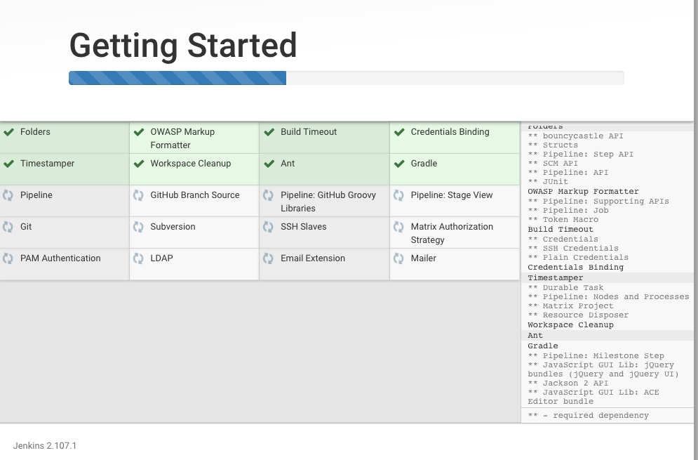Click the Email Extension pending icon
The height and width of the screenshot is (460, 698).
tap(268, 258)
